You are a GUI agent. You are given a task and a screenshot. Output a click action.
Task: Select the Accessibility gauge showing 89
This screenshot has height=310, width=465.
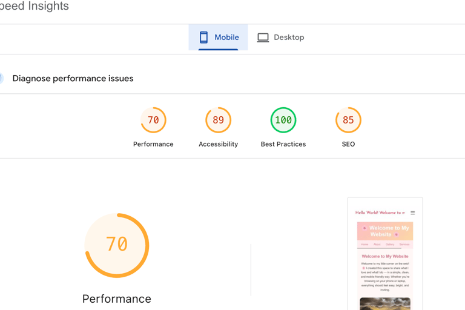(x=218, y=120)
